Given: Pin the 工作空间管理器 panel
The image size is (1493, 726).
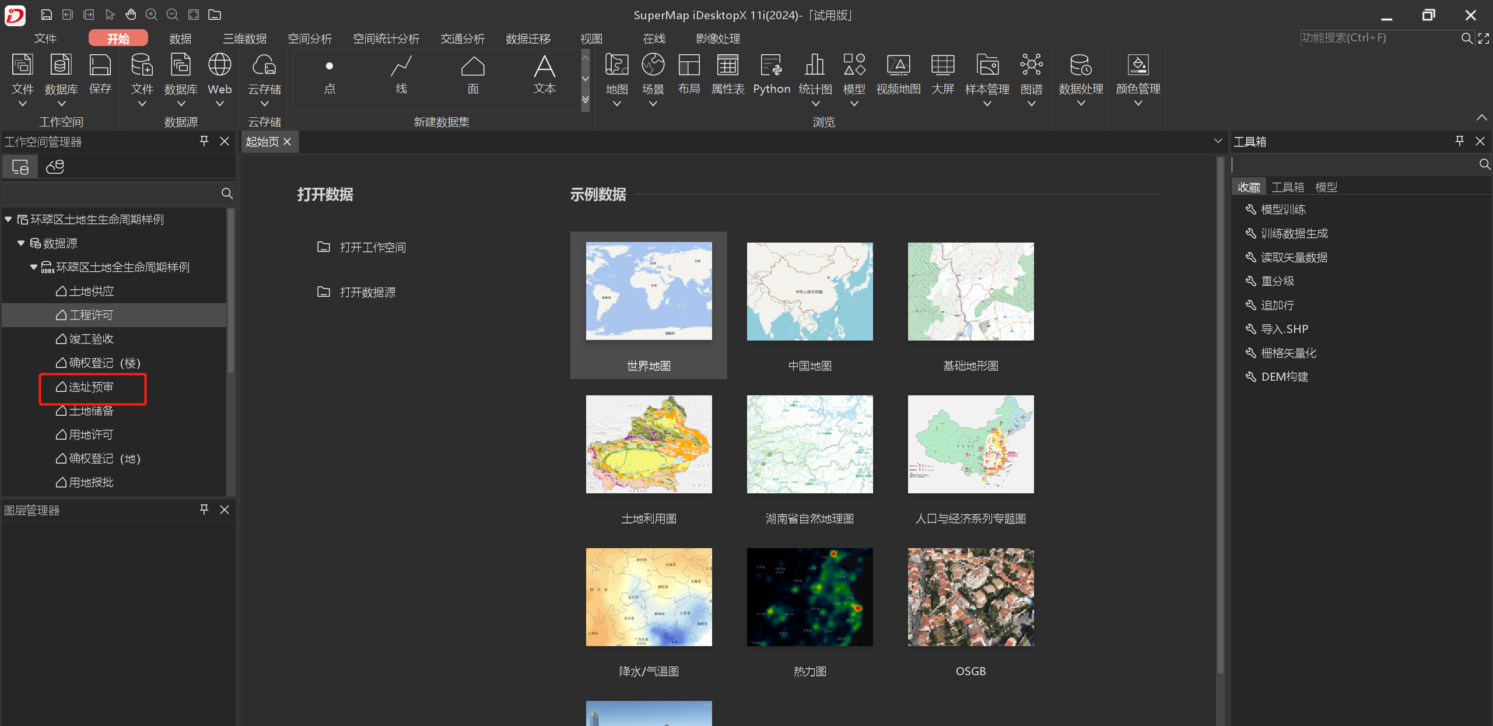Looking at the screenshot, I should [204, 141].
